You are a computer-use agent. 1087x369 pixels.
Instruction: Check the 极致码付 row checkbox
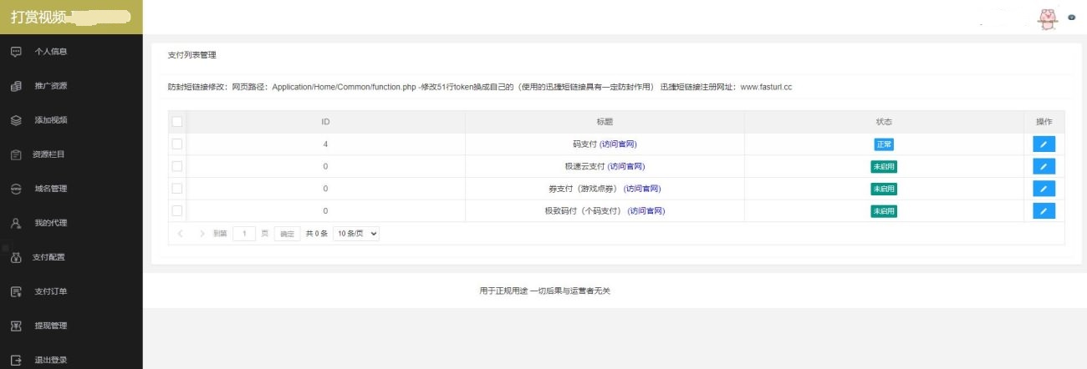point(176,210)
